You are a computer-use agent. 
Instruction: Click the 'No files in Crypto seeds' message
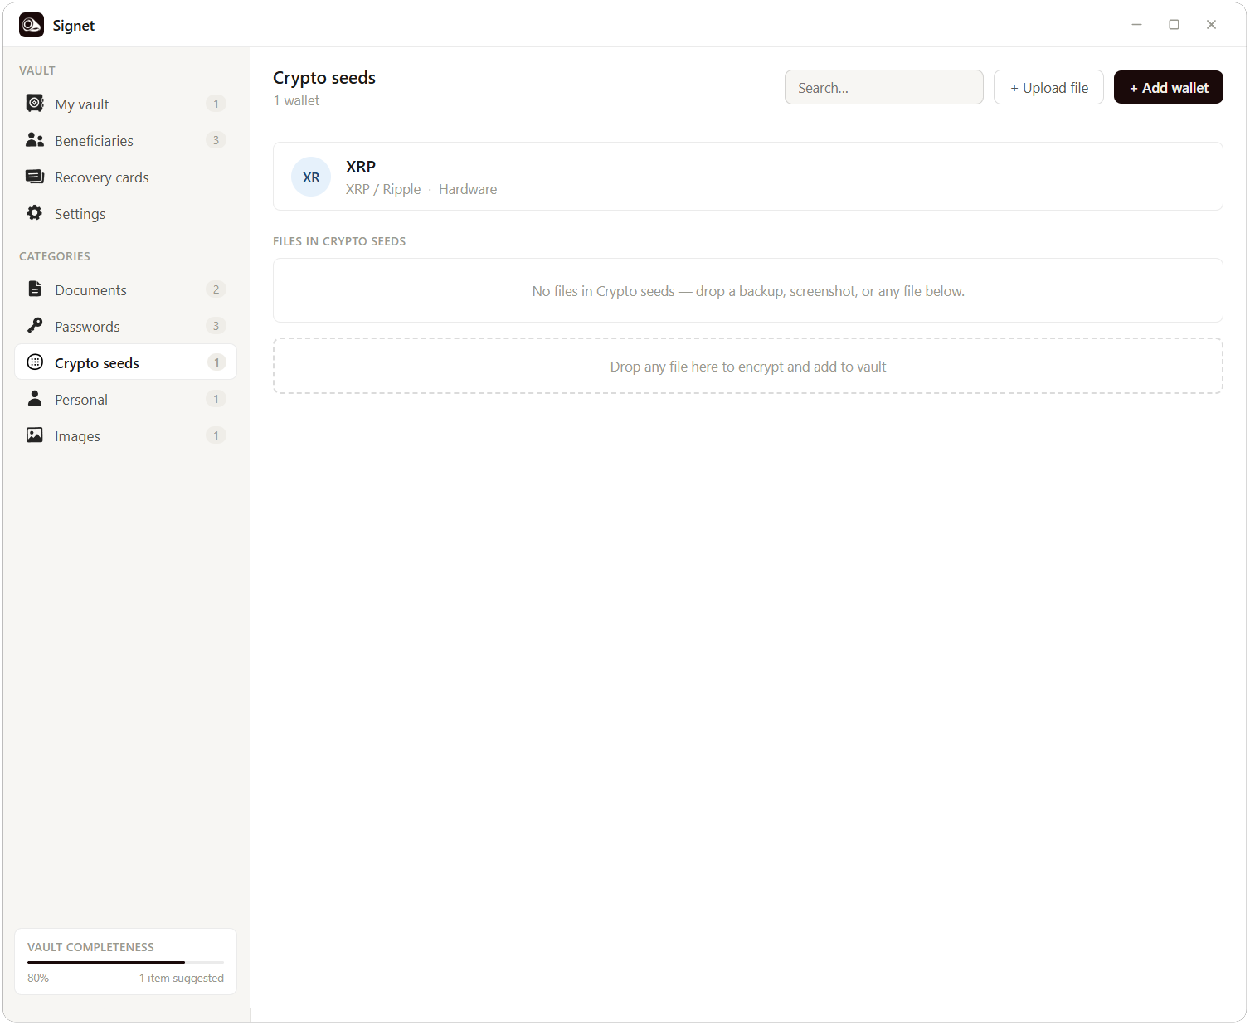[748, 291]
